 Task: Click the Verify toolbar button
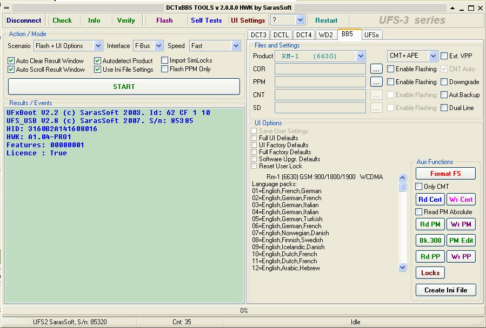click(x=126, y=20)
